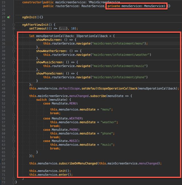Click the 'enter' method call on line 71

63,175
